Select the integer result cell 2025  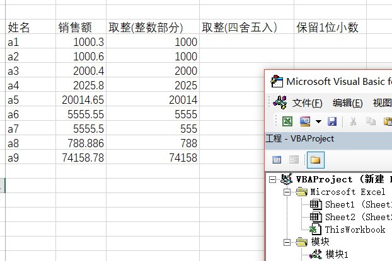coord(153,84)
